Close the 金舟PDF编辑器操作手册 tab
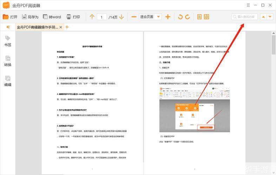276x175 pixels. [61, 27]
